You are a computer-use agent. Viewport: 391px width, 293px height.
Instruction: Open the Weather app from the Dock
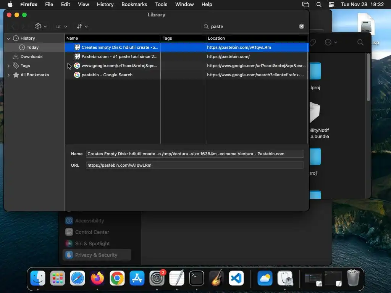(265, 278)
